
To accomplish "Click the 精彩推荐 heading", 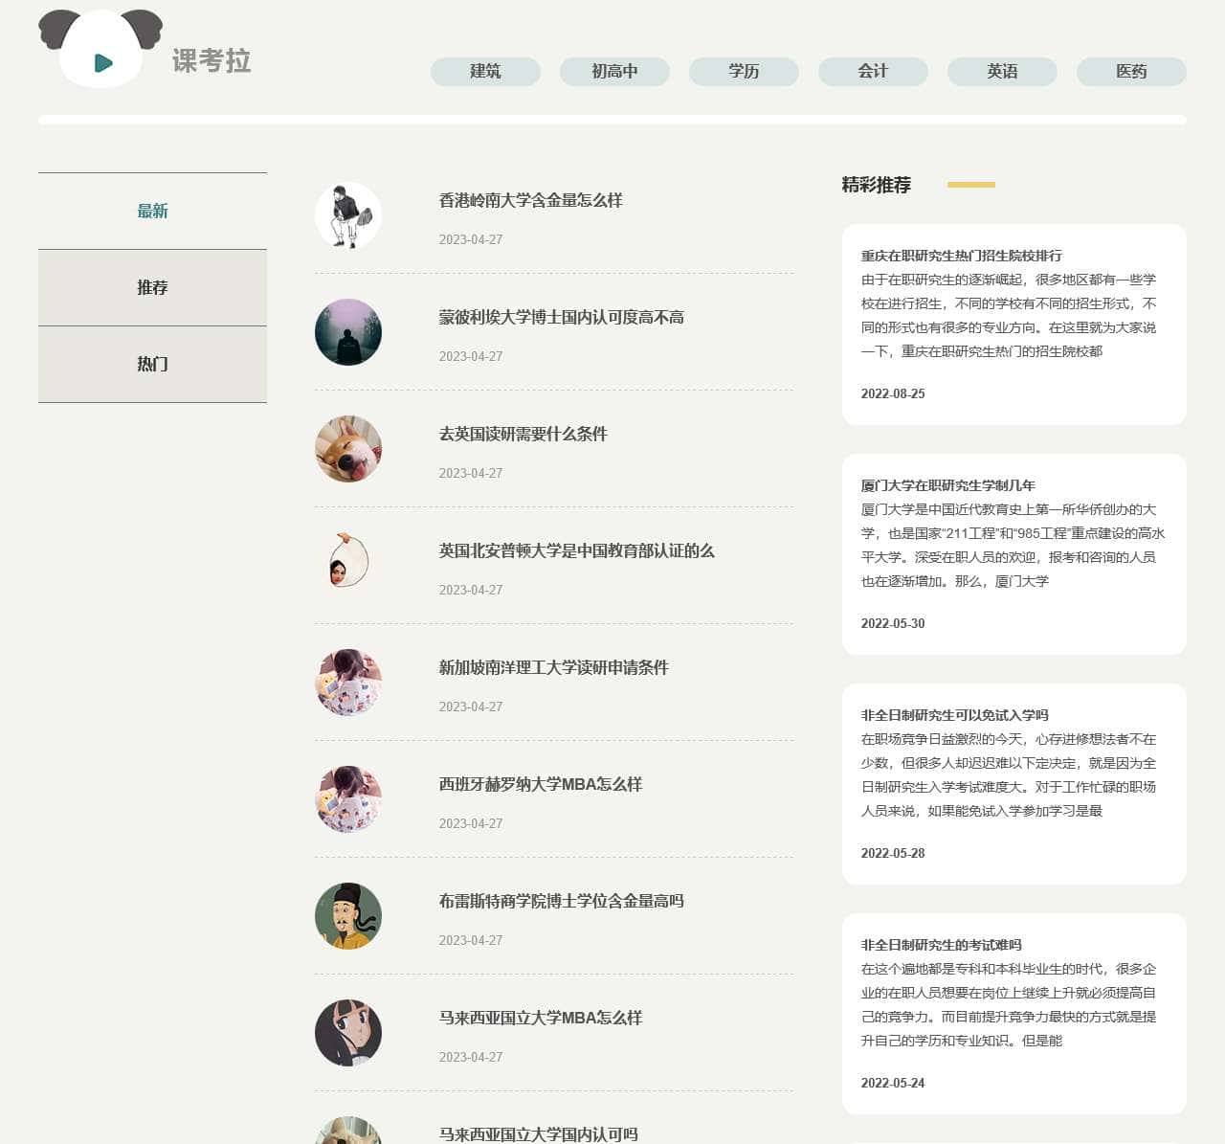I will pyautogui.click(x=876, y=185).
